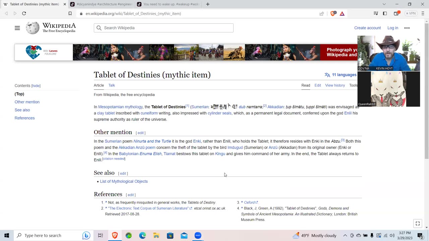Open the Mail app taskbar icon
This screenshot has height=241, width=429.
[x=184, y=235]
